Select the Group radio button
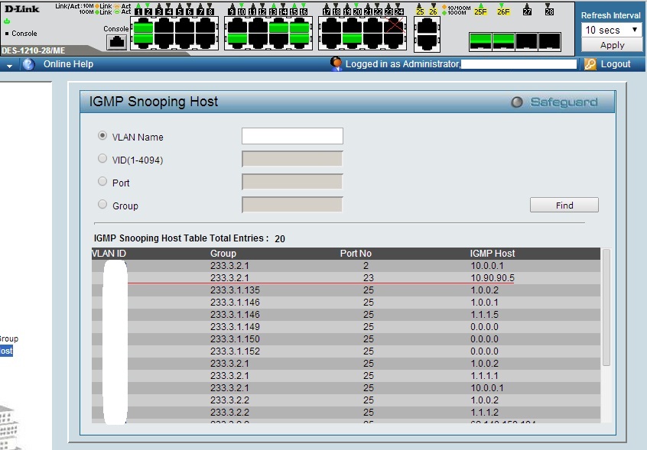This screenshot has width=647, height=450. pyautogui.click(x=102, y=205)
